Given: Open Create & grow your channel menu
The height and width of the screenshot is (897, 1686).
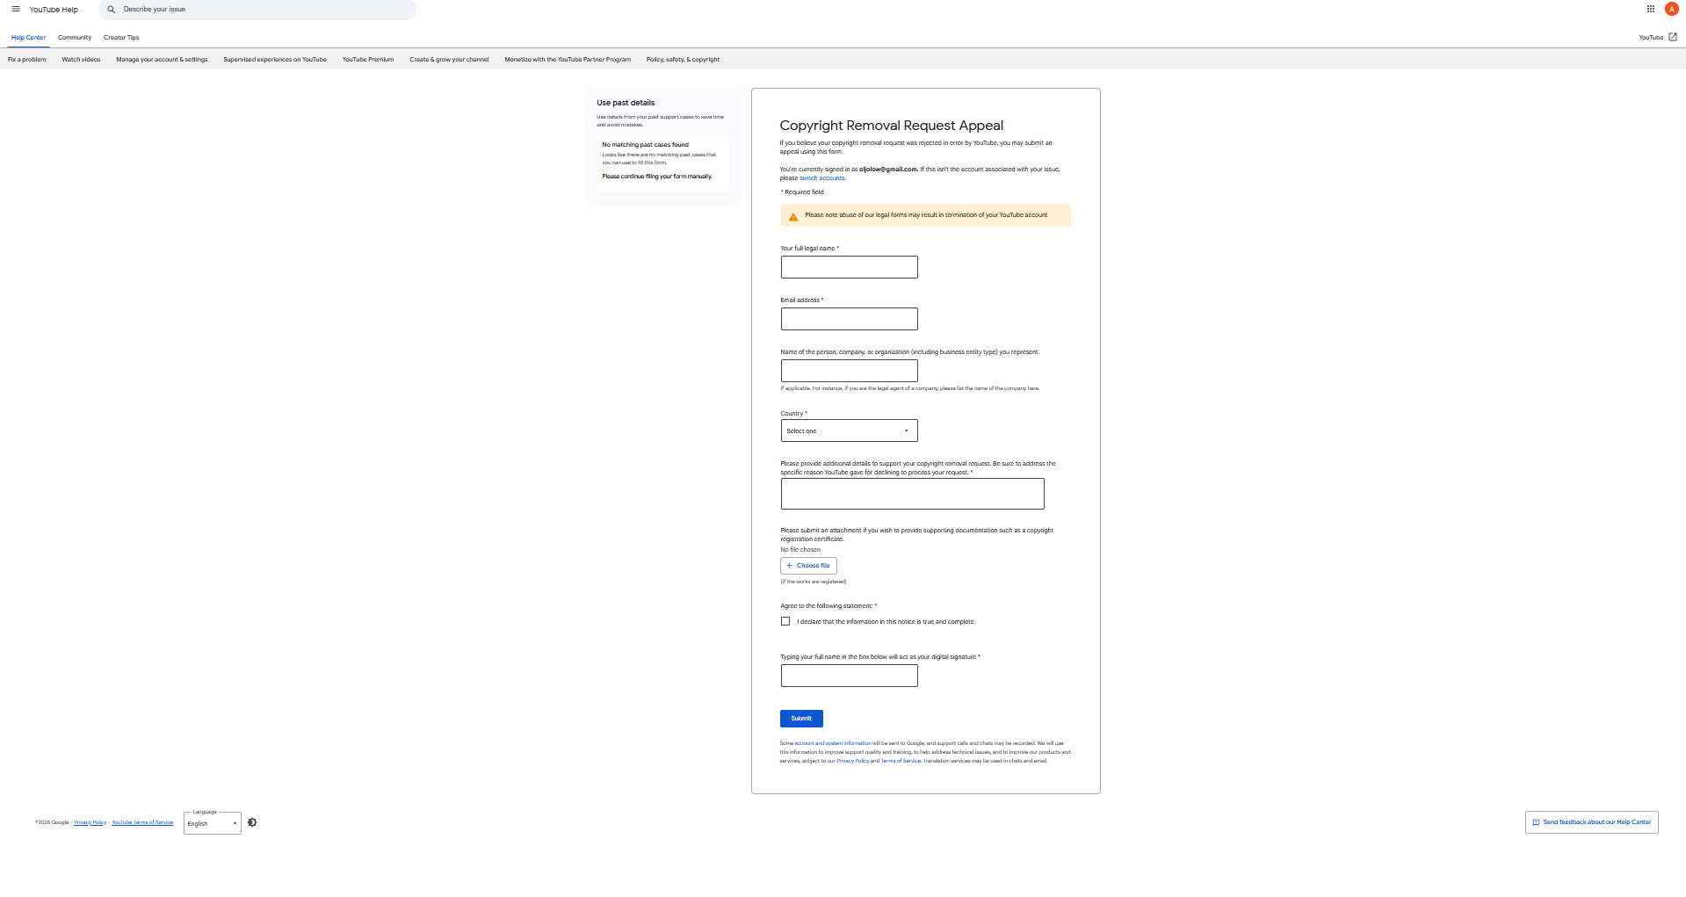Looking at the screenshot, I should click(x=449, y=60).
